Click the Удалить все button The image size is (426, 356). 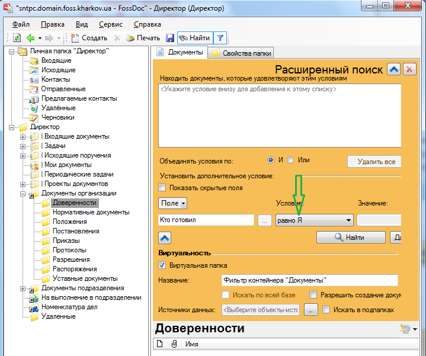[374, 162]
